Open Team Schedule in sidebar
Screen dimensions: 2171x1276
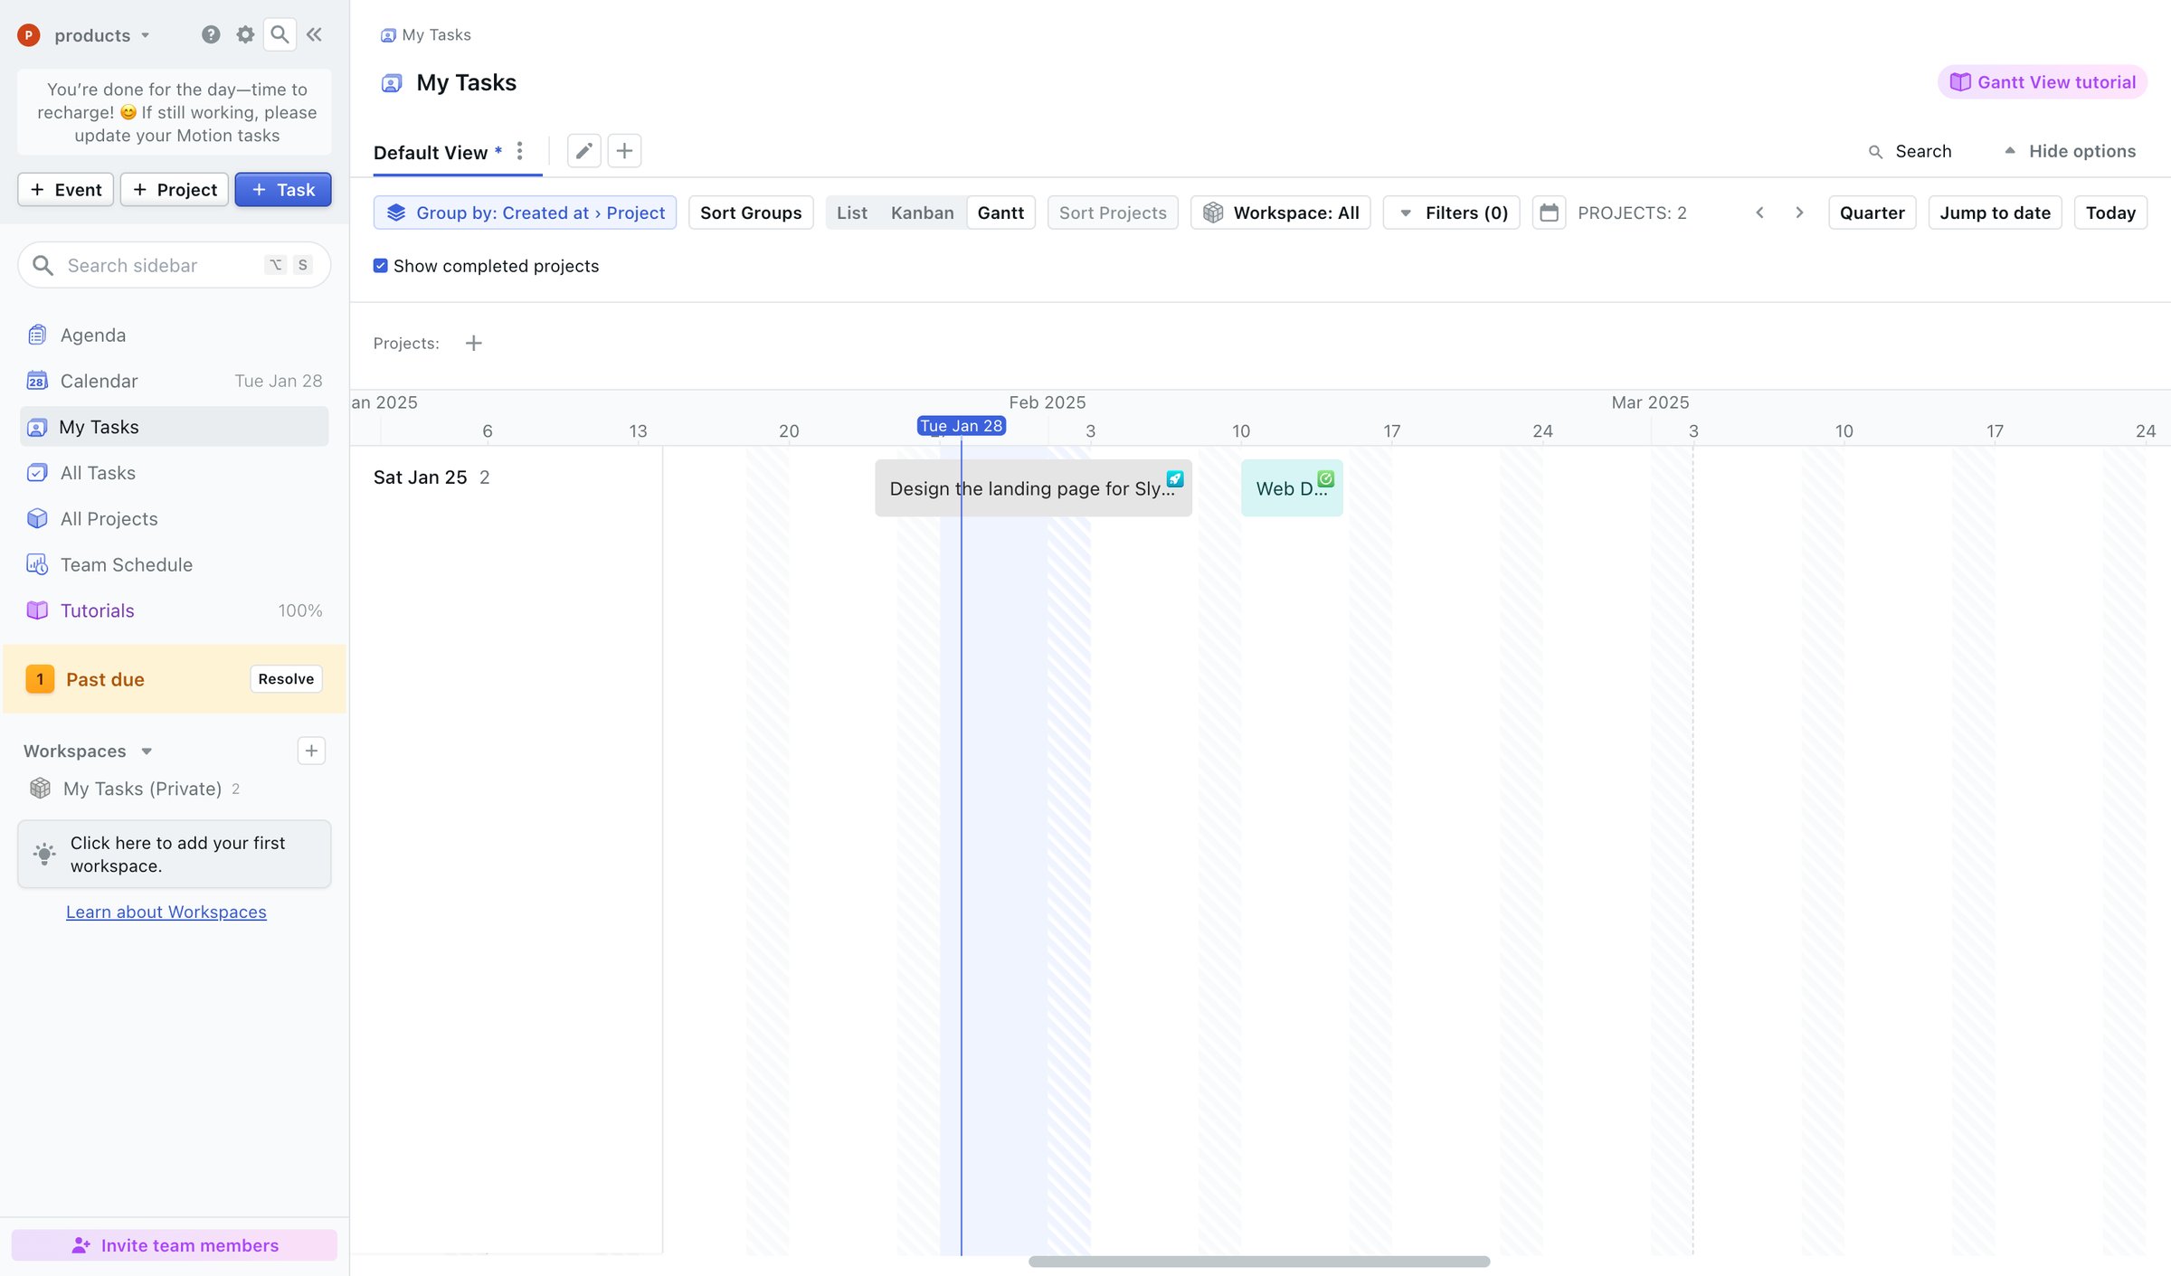(x=174, y=564)
